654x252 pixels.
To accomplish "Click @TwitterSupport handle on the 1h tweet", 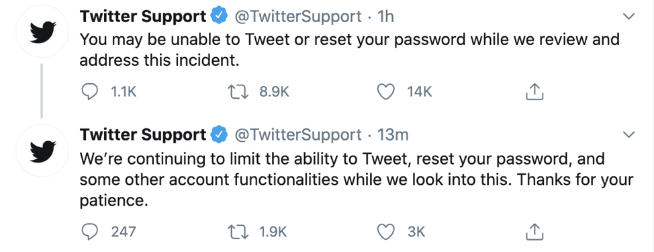I will [x=298, y=17].
